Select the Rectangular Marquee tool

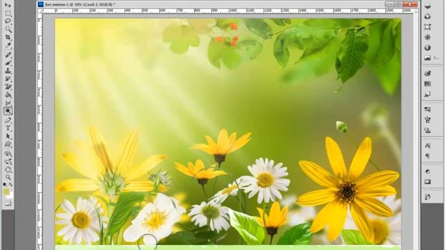(8, 13)
